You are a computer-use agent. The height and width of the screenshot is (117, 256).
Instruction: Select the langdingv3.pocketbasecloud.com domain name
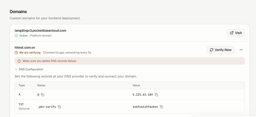pyautogui.click(x=40, y=30)
